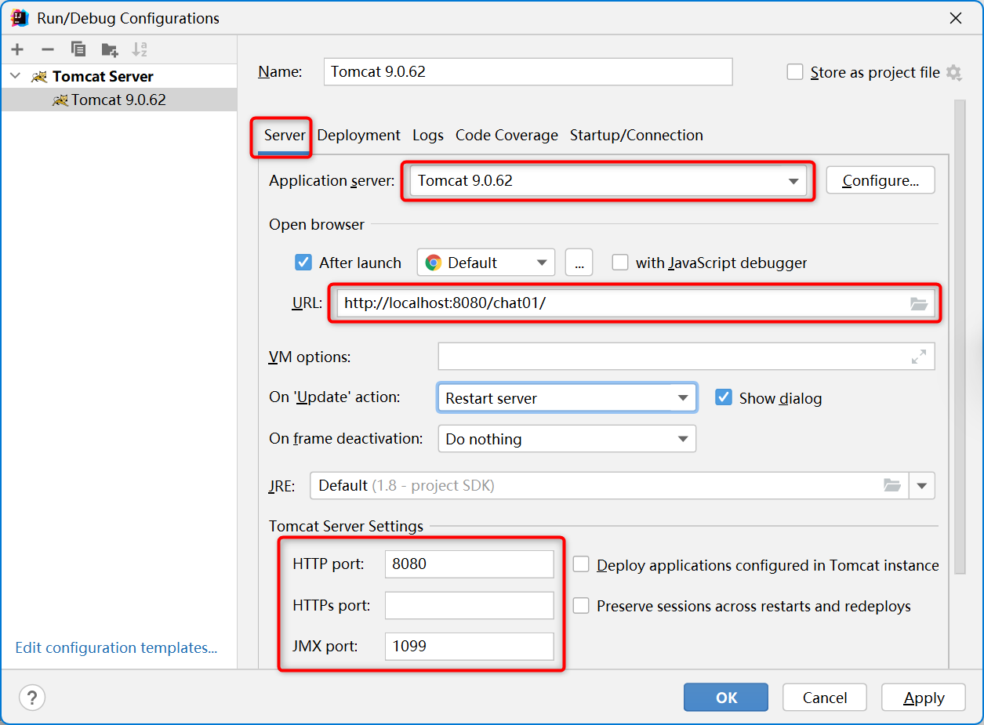The width and height of the screenshot is (984, 725).
Task: Click the Name input field
Action: (528, 71)
